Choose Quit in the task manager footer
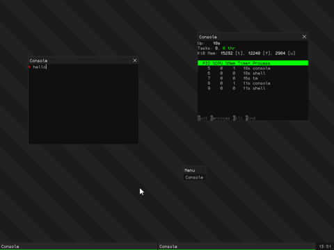The image size is (334, 250). point(202,118)
